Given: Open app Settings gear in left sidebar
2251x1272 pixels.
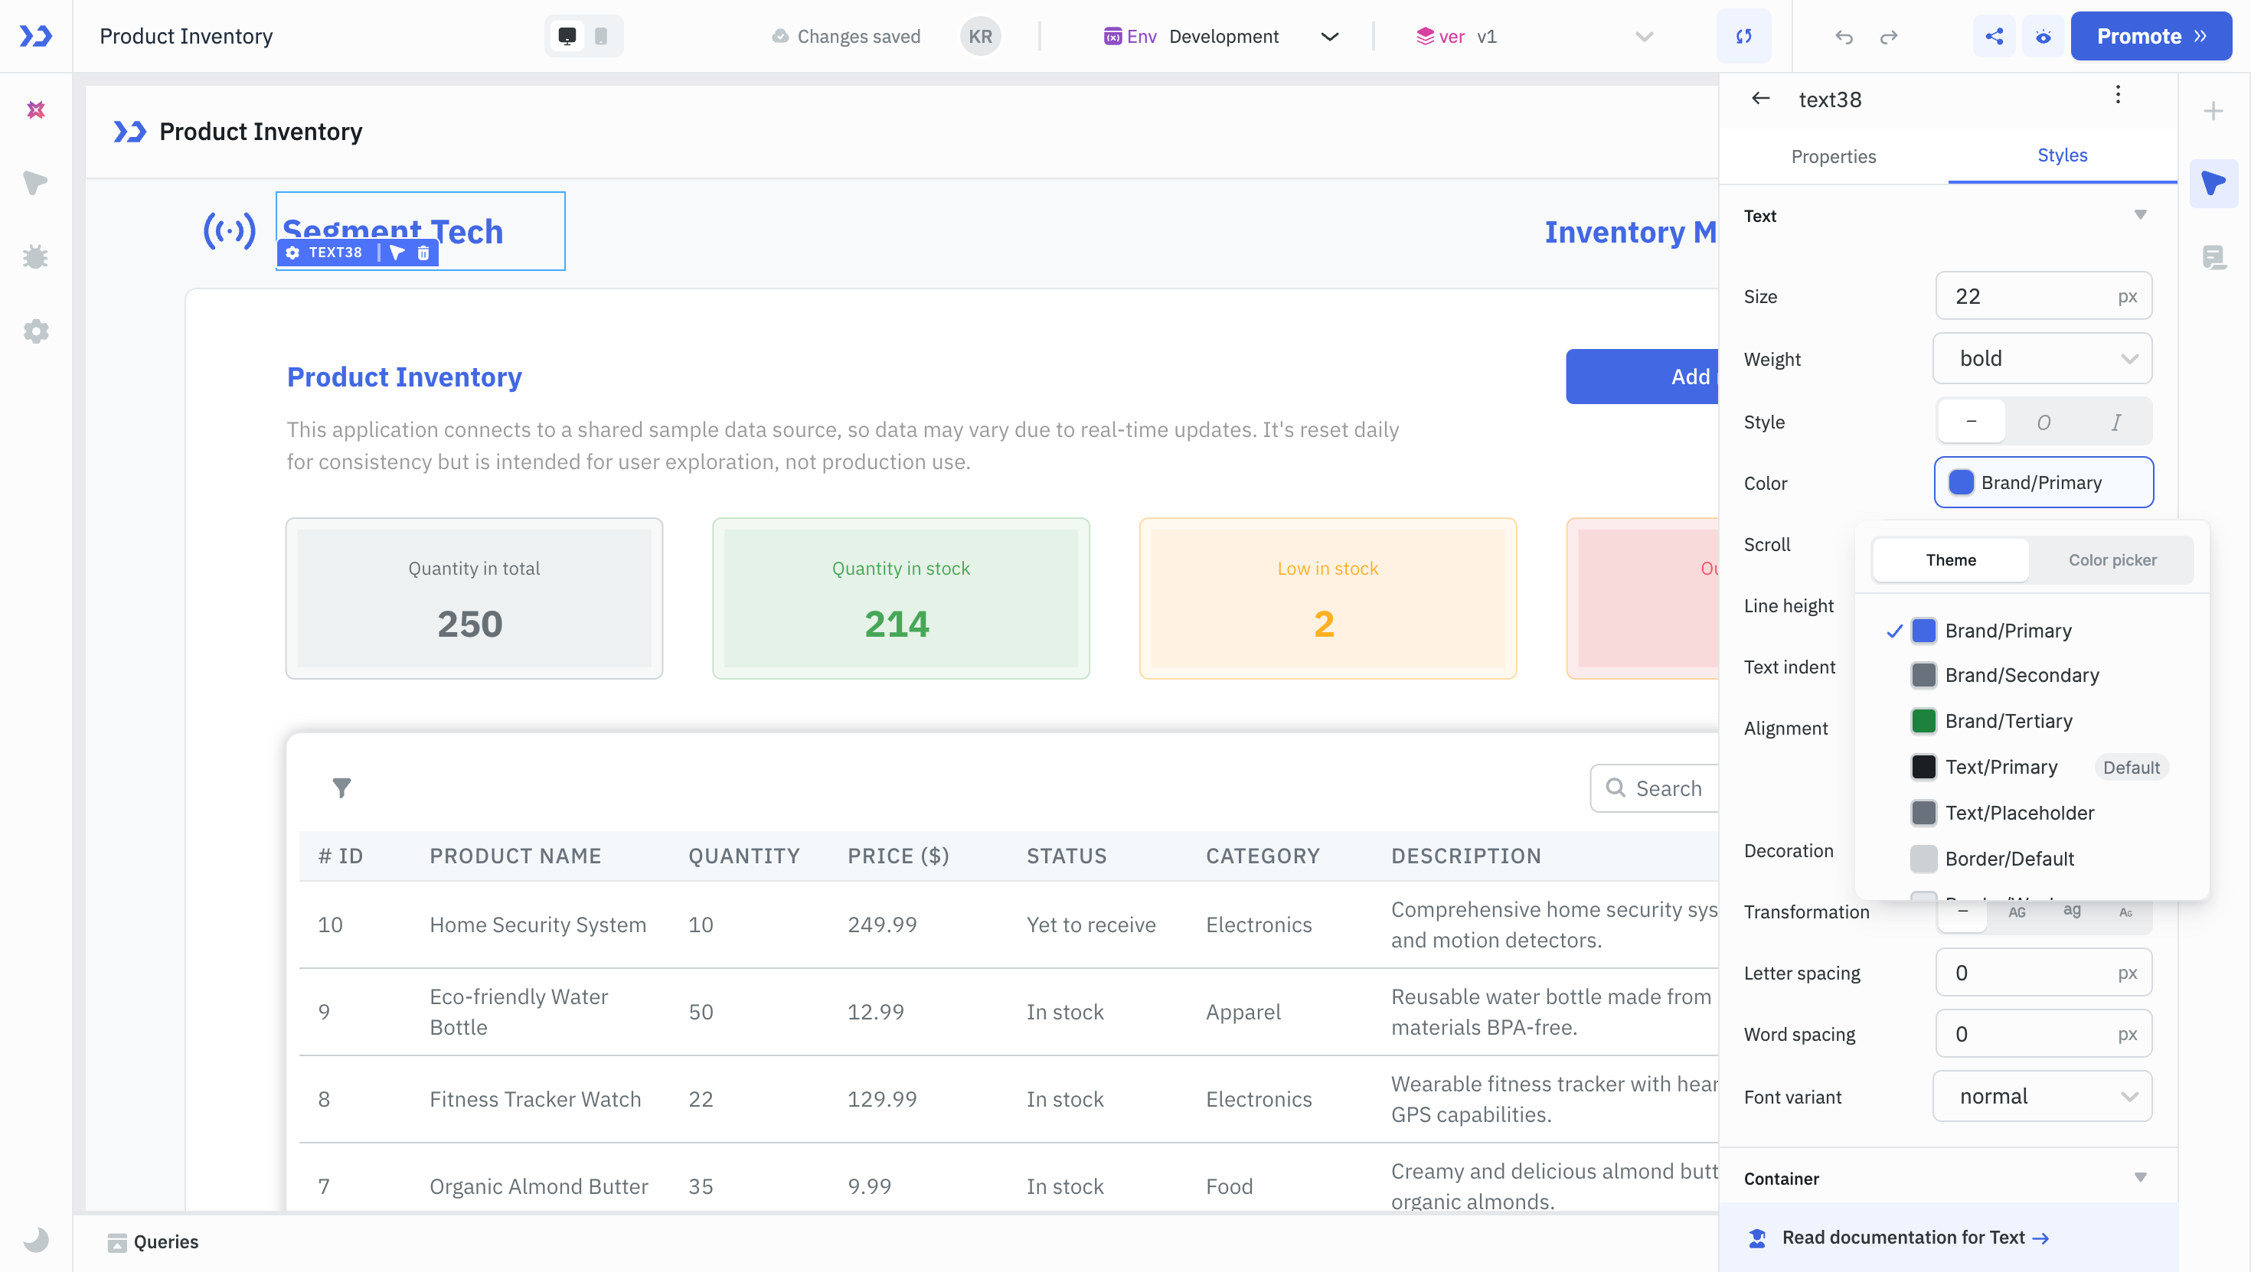Looking at the screenshot, I should 35,330.
